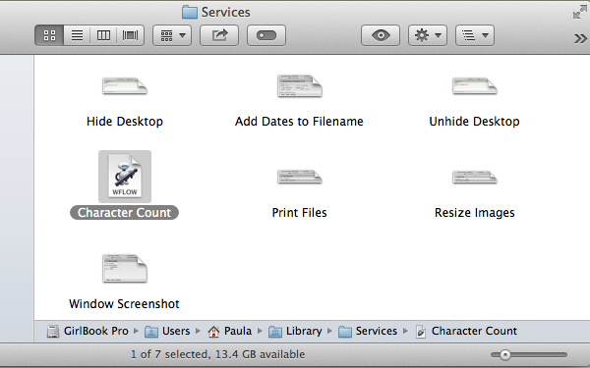Click the highlighted Character Count file name

coord(124,213)
